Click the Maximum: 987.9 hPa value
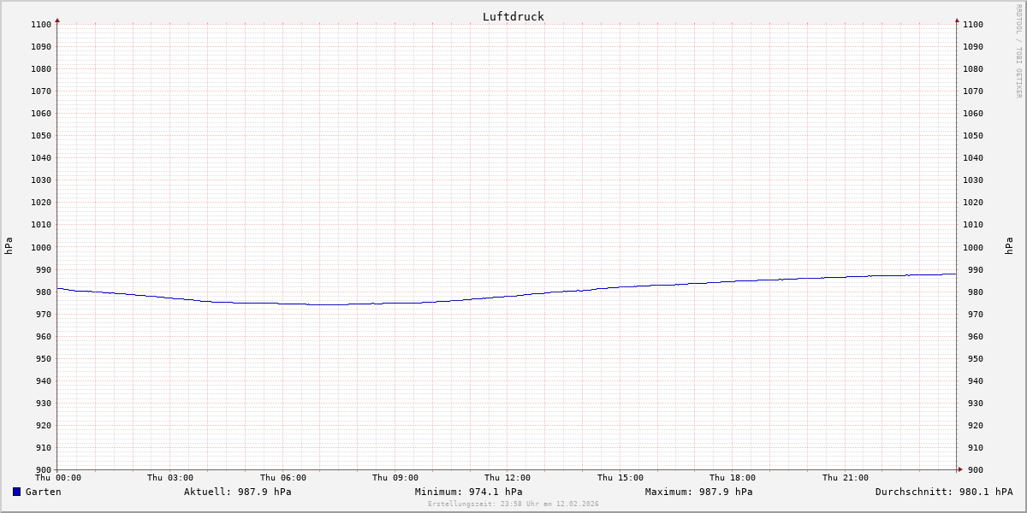This screenshot has height=513, width=1027. point(698,492)
